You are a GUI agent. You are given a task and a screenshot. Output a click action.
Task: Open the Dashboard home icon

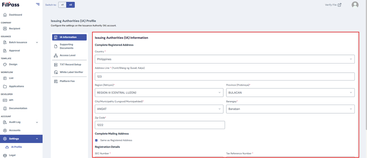[x=5, y=15]
